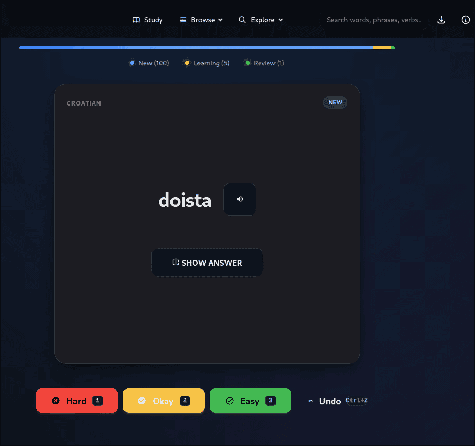The width and height of the screenshot is (475, 446).
Task: Open the info icon at top right
Action: 465,20
